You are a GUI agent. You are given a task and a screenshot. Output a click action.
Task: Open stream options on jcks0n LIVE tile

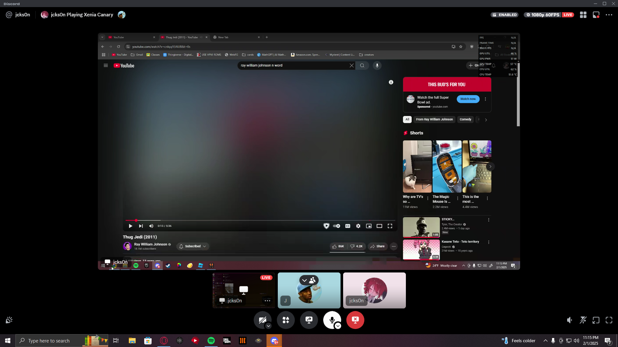267,301
